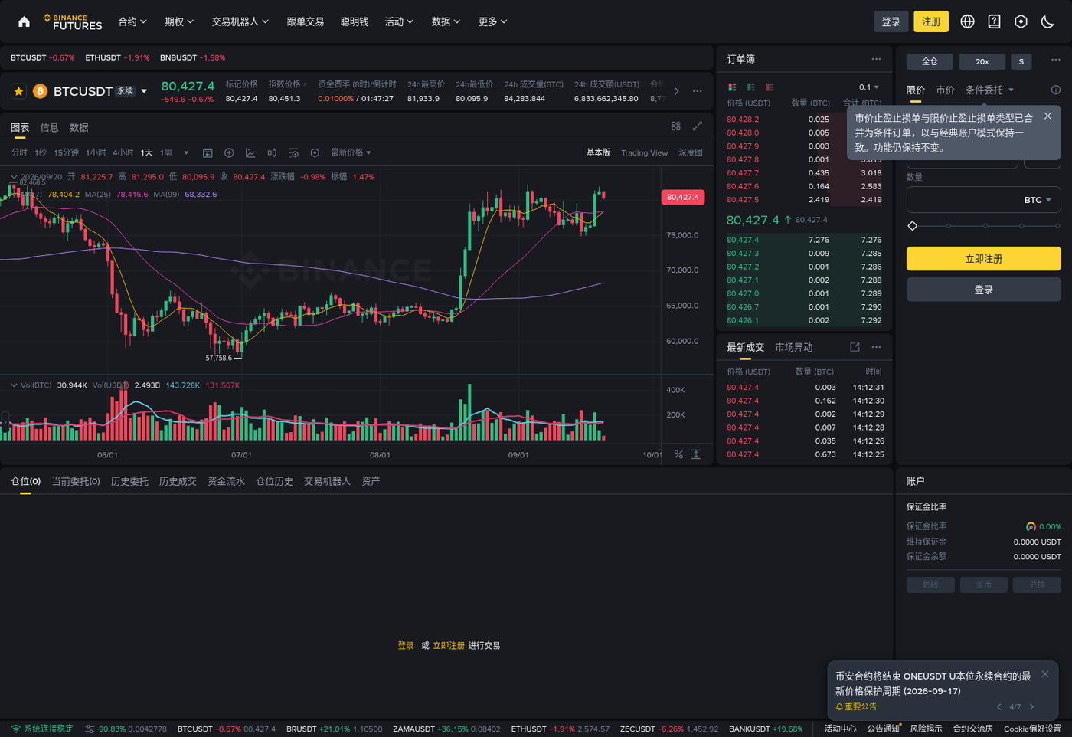Switch chart to Trading View mode
The image size is (1072, 737).
click(x=645, y=152)
